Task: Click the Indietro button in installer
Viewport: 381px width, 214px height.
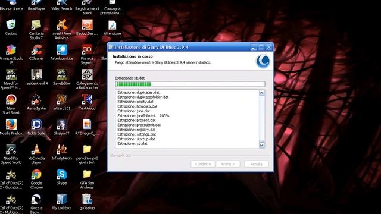Action: click(x=203, y=164)
